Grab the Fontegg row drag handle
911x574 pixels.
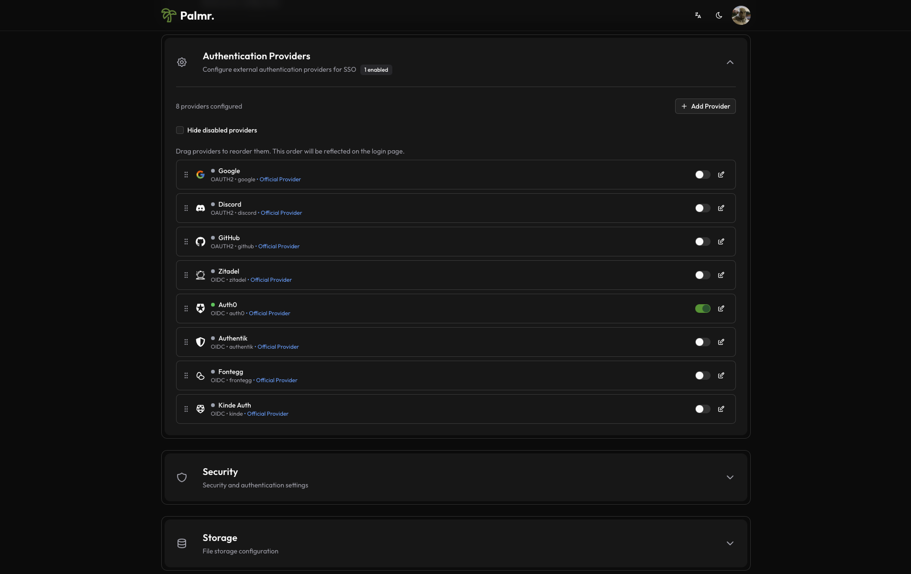pyautogui.click(x=186, y=375)
